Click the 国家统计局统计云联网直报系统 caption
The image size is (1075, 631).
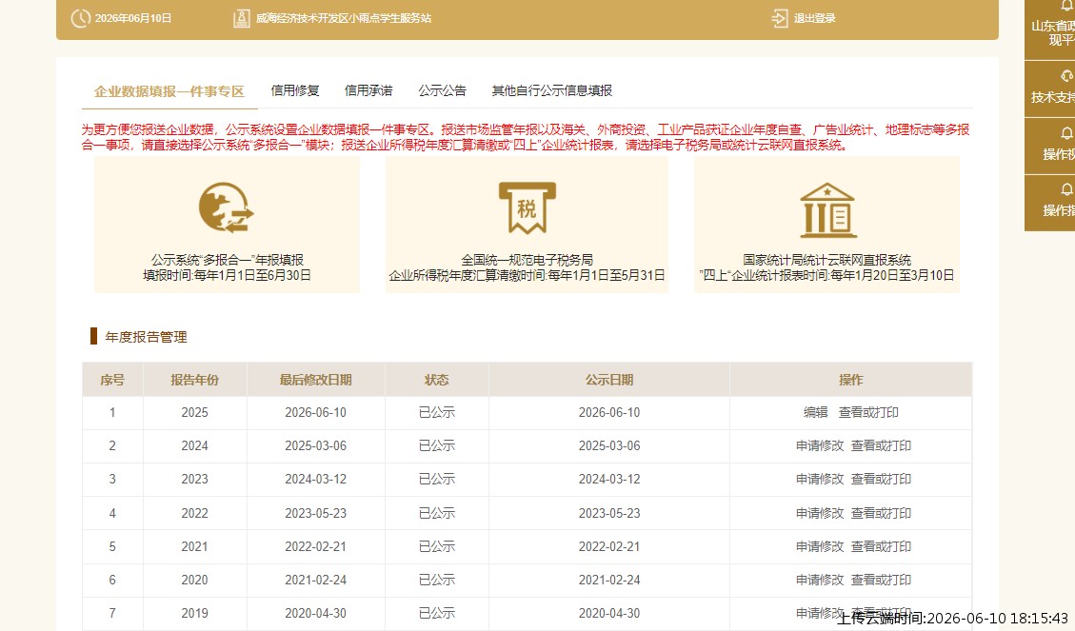(826, 260)
